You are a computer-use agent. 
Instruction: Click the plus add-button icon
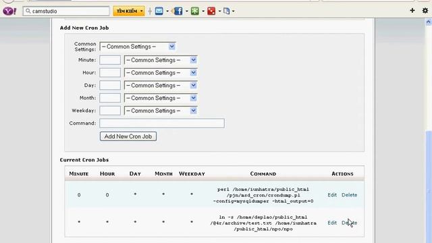pyautogui.click(x=412, y=11)
